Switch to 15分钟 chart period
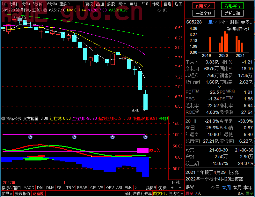 coord(51,4)
